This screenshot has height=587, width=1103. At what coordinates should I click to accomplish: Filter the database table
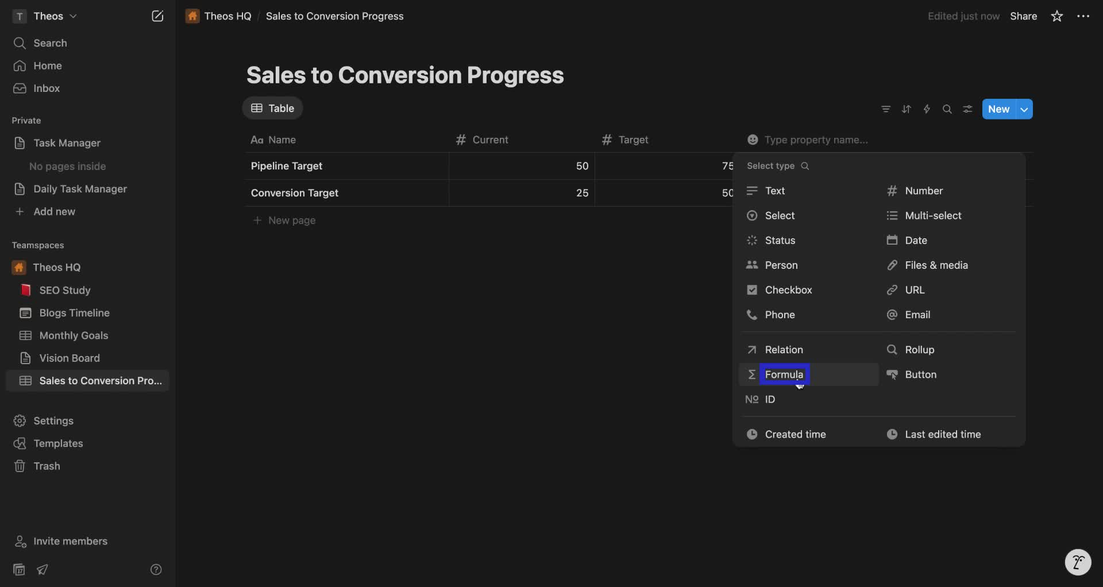(x=886, y=109)
